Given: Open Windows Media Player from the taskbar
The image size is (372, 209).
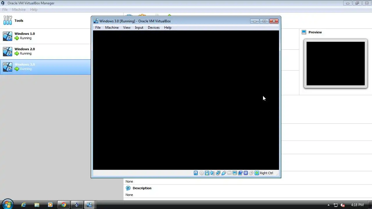Looking at the screenshot, I should (50, 205).
